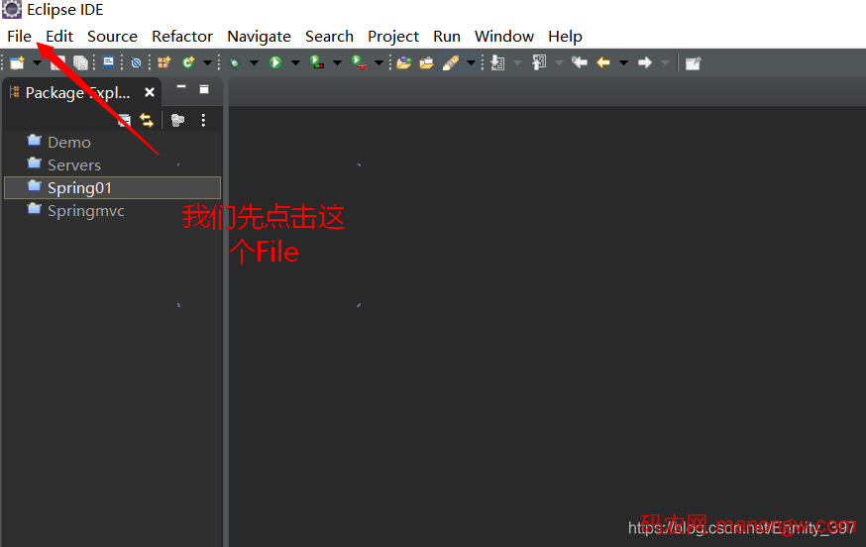Image resolution: width=866 pixels, height=547 pixels.
Task: Click the Coverage launch icon
Action: [x=317, y=62]
